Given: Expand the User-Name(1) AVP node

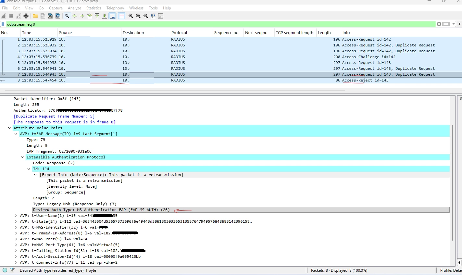Looking at the screenshot, I should coord(16,216).
